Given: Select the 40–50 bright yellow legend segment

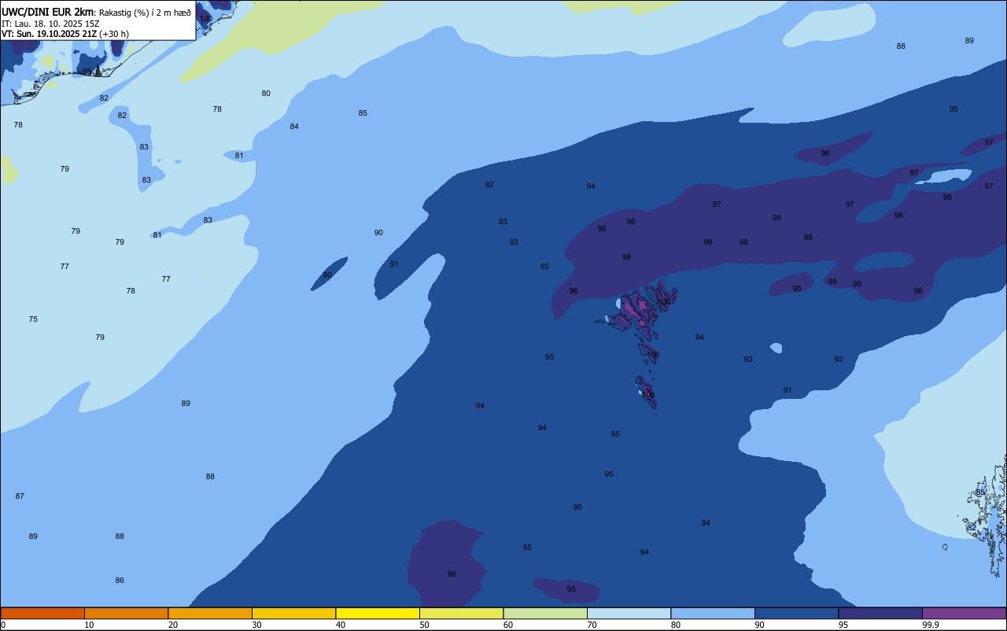Looking at the screenshot, I should tap(378, 613).
